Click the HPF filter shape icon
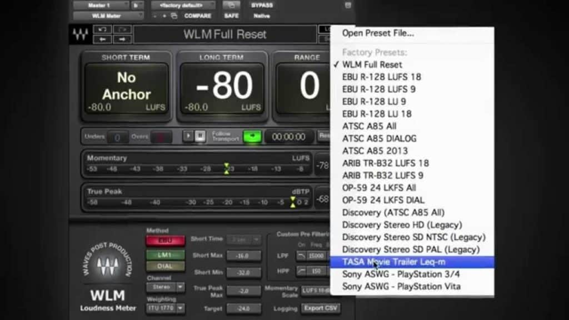The width and height of the screenshot is (569, 320). [x=301, y=271]
